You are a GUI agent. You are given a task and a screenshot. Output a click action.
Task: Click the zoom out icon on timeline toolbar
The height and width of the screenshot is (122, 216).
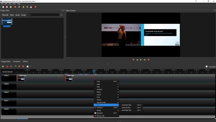pyautogui.click(x=28, y=66)
